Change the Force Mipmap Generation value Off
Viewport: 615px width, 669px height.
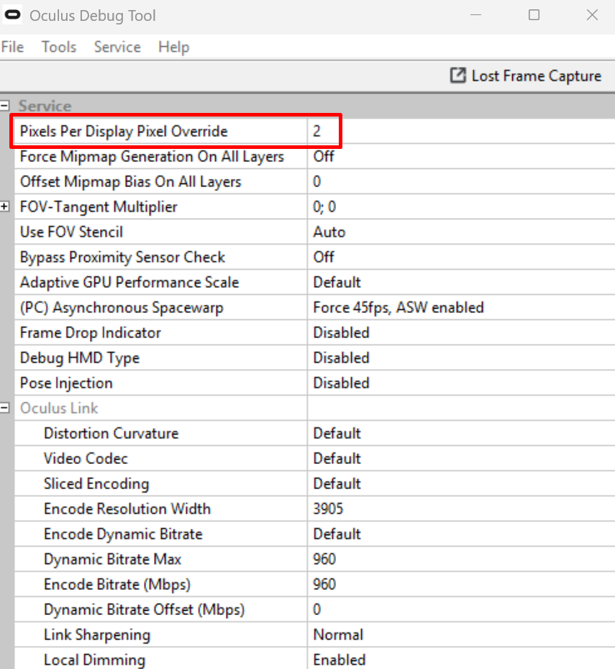460,156
